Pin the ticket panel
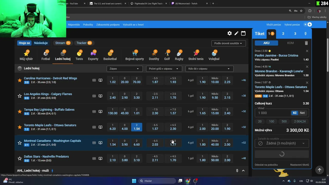Screen dimensions: 329x185 (x=306, y=34)
